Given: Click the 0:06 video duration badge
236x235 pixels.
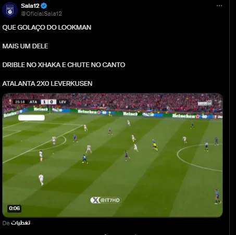Looking at the screenshot, I should (x=15, y=208).
